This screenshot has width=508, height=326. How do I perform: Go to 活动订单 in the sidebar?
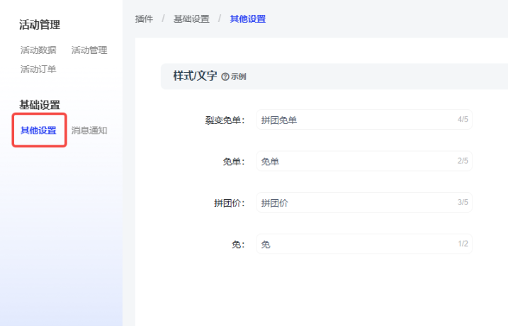coord(38,69)
